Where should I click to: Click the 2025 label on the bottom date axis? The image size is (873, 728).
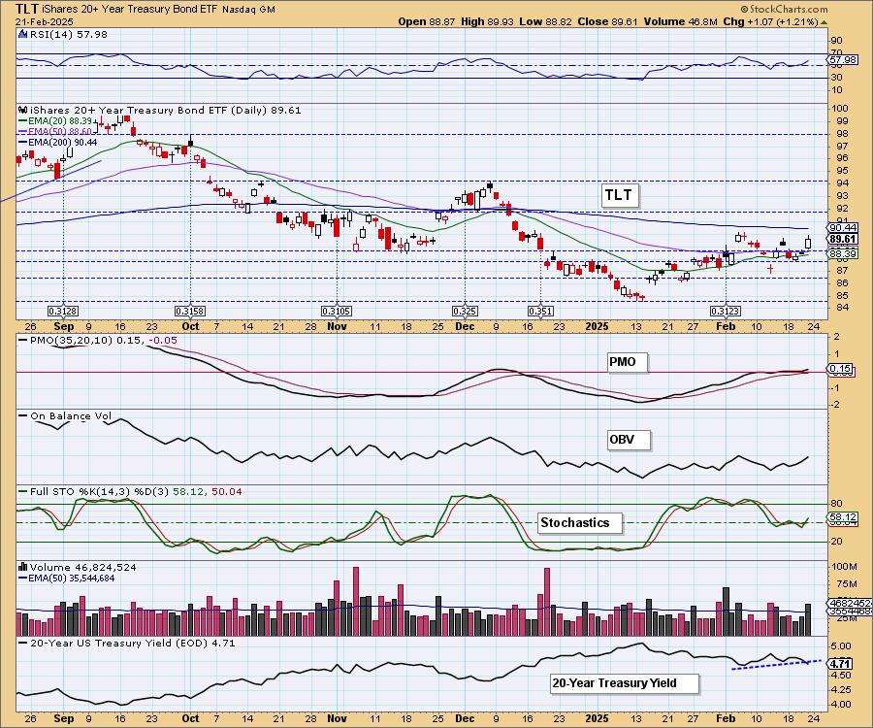[x=597, y=717]
